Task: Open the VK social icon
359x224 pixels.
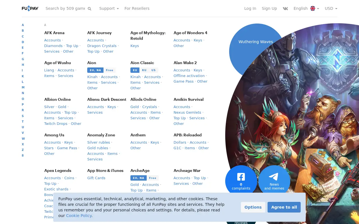Action: click(x=285, y=8)
